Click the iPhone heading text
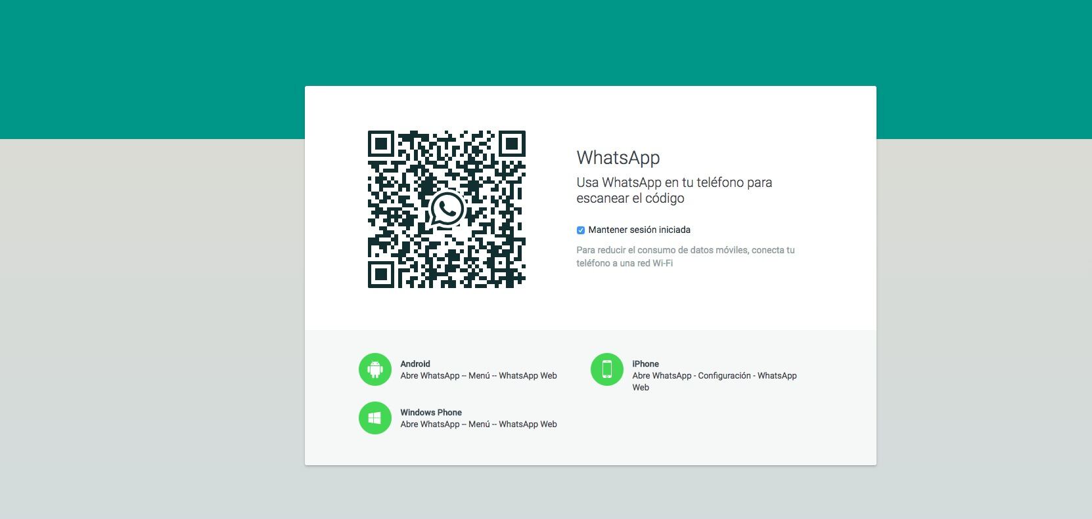This screenshot has height=519, width=1092. coord(645,364)
